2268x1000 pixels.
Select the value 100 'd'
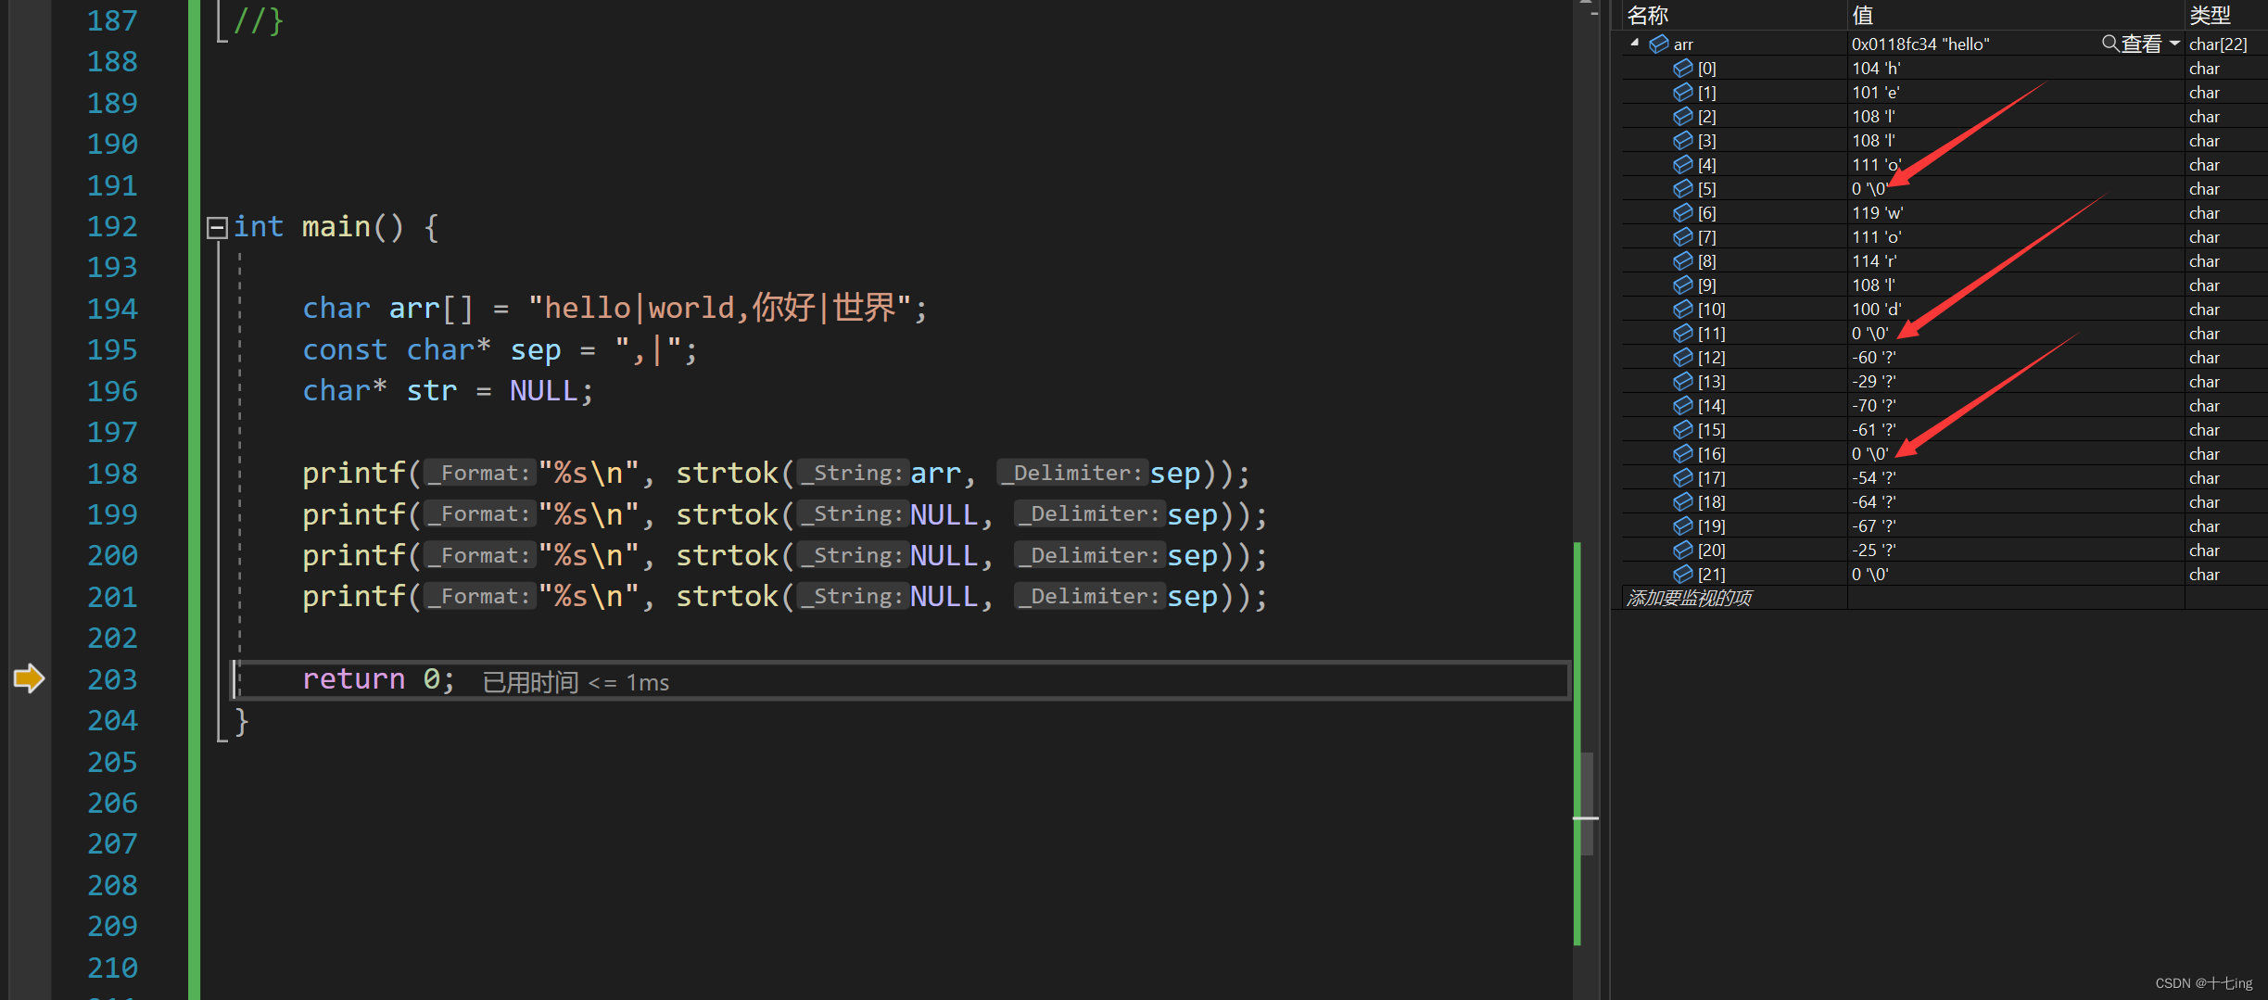pos(1877,309)
